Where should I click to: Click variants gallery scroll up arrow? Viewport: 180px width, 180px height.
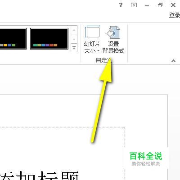(x=74, y=30)
